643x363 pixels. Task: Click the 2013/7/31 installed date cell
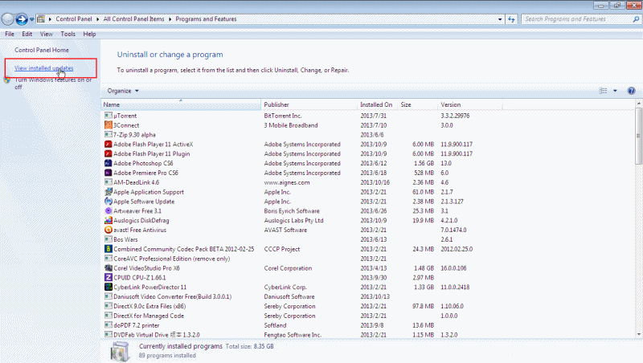coord(374,116)
